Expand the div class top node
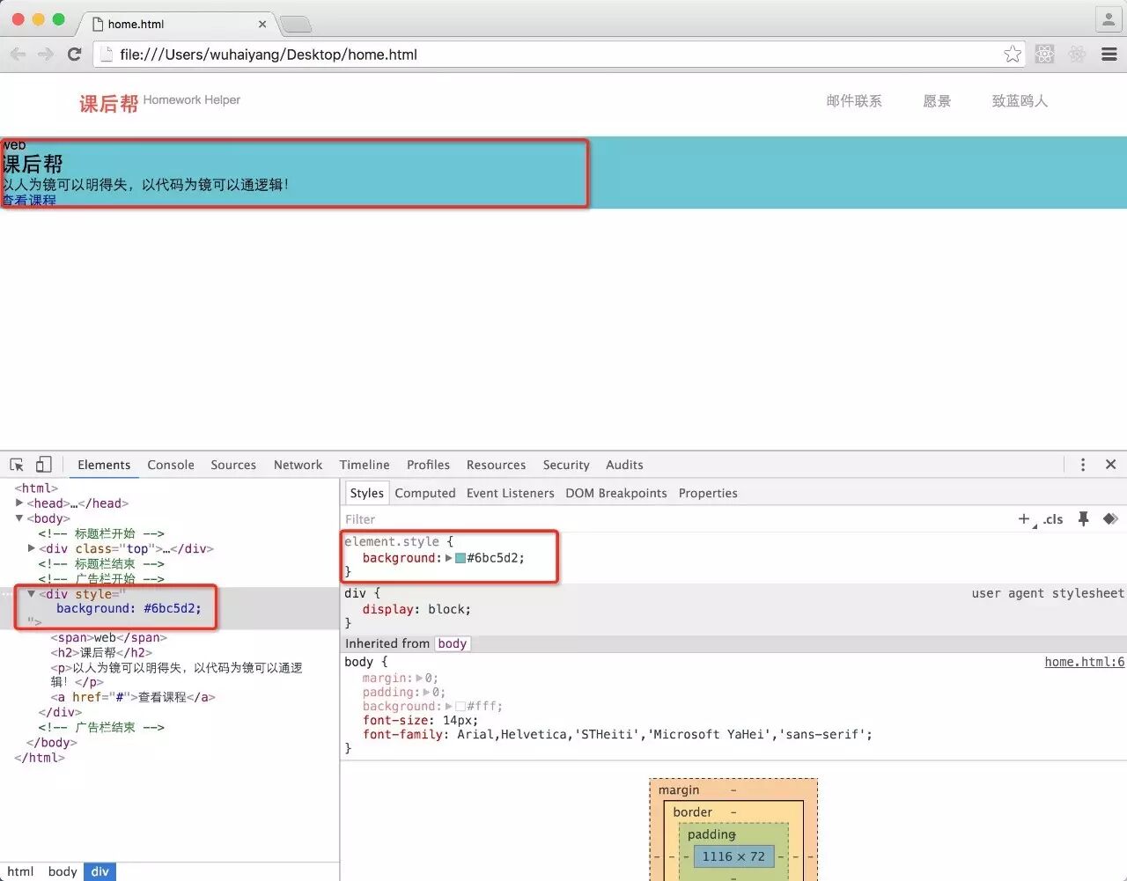 [32, 548]
